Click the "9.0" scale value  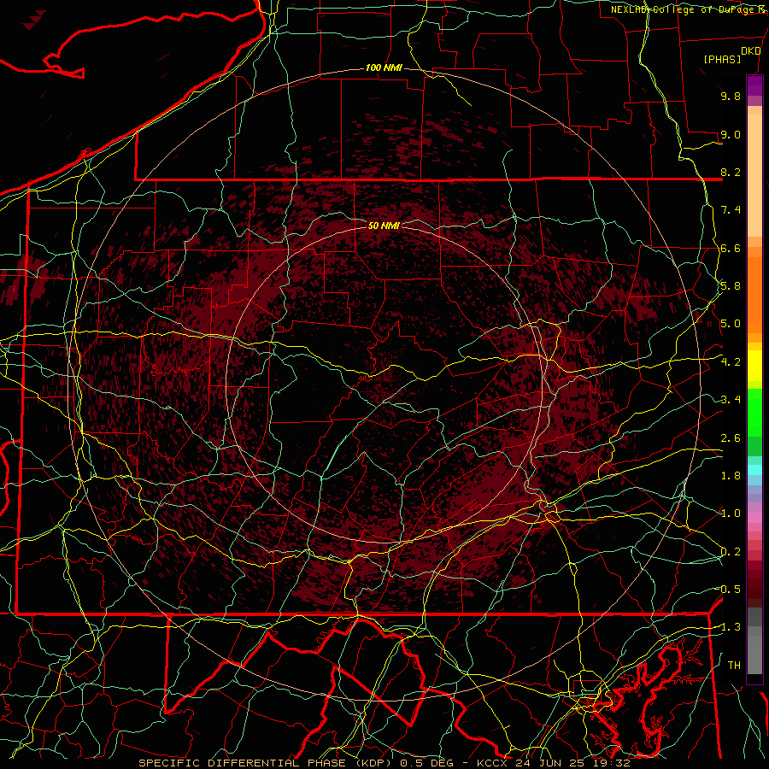point(731,134)
